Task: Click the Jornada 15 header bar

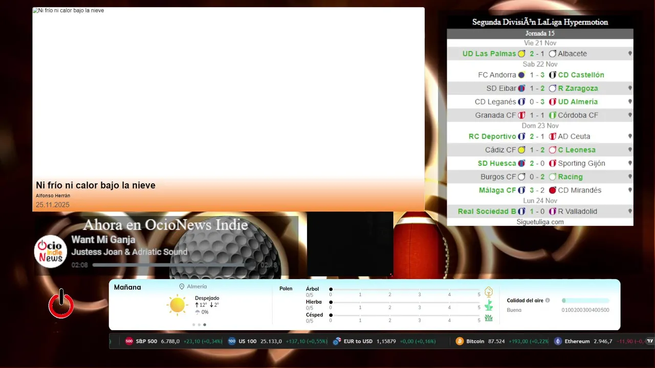Action: point(540,34)
